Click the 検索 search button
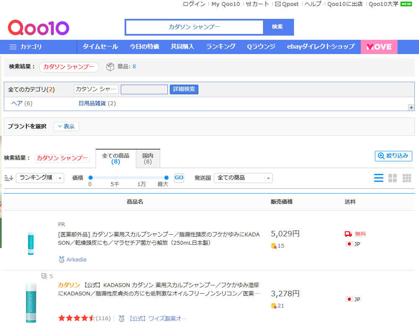Screen dimensions: 419x326 [x=278, y=27]
